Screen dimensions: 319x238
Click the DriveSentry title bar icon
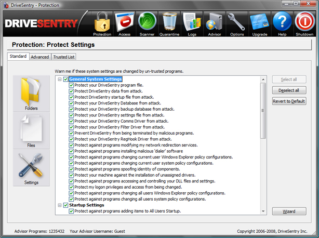6,5
